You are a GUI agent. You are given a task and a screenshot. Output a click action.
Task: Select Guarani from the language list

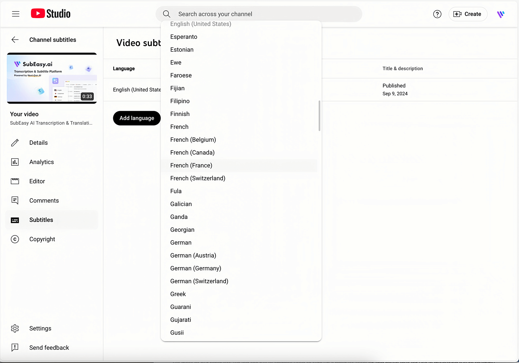tap(239, 307)
